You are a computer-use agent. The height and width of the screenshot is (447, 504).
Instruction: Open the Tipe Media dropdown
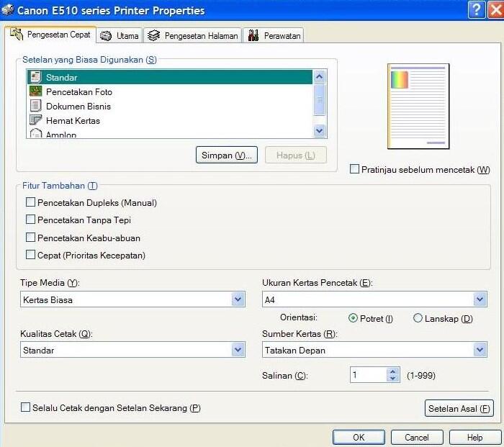238,299
